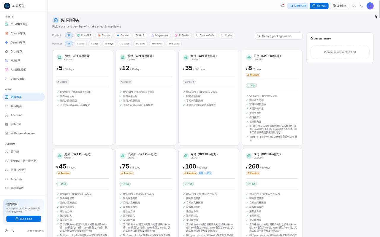Open the notifications bell icon

point(282,6)
